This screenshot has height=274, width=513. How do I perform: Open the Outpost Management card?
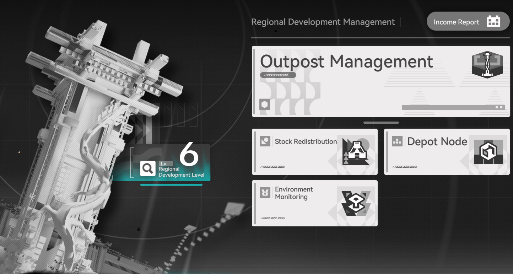coord(381,81)
